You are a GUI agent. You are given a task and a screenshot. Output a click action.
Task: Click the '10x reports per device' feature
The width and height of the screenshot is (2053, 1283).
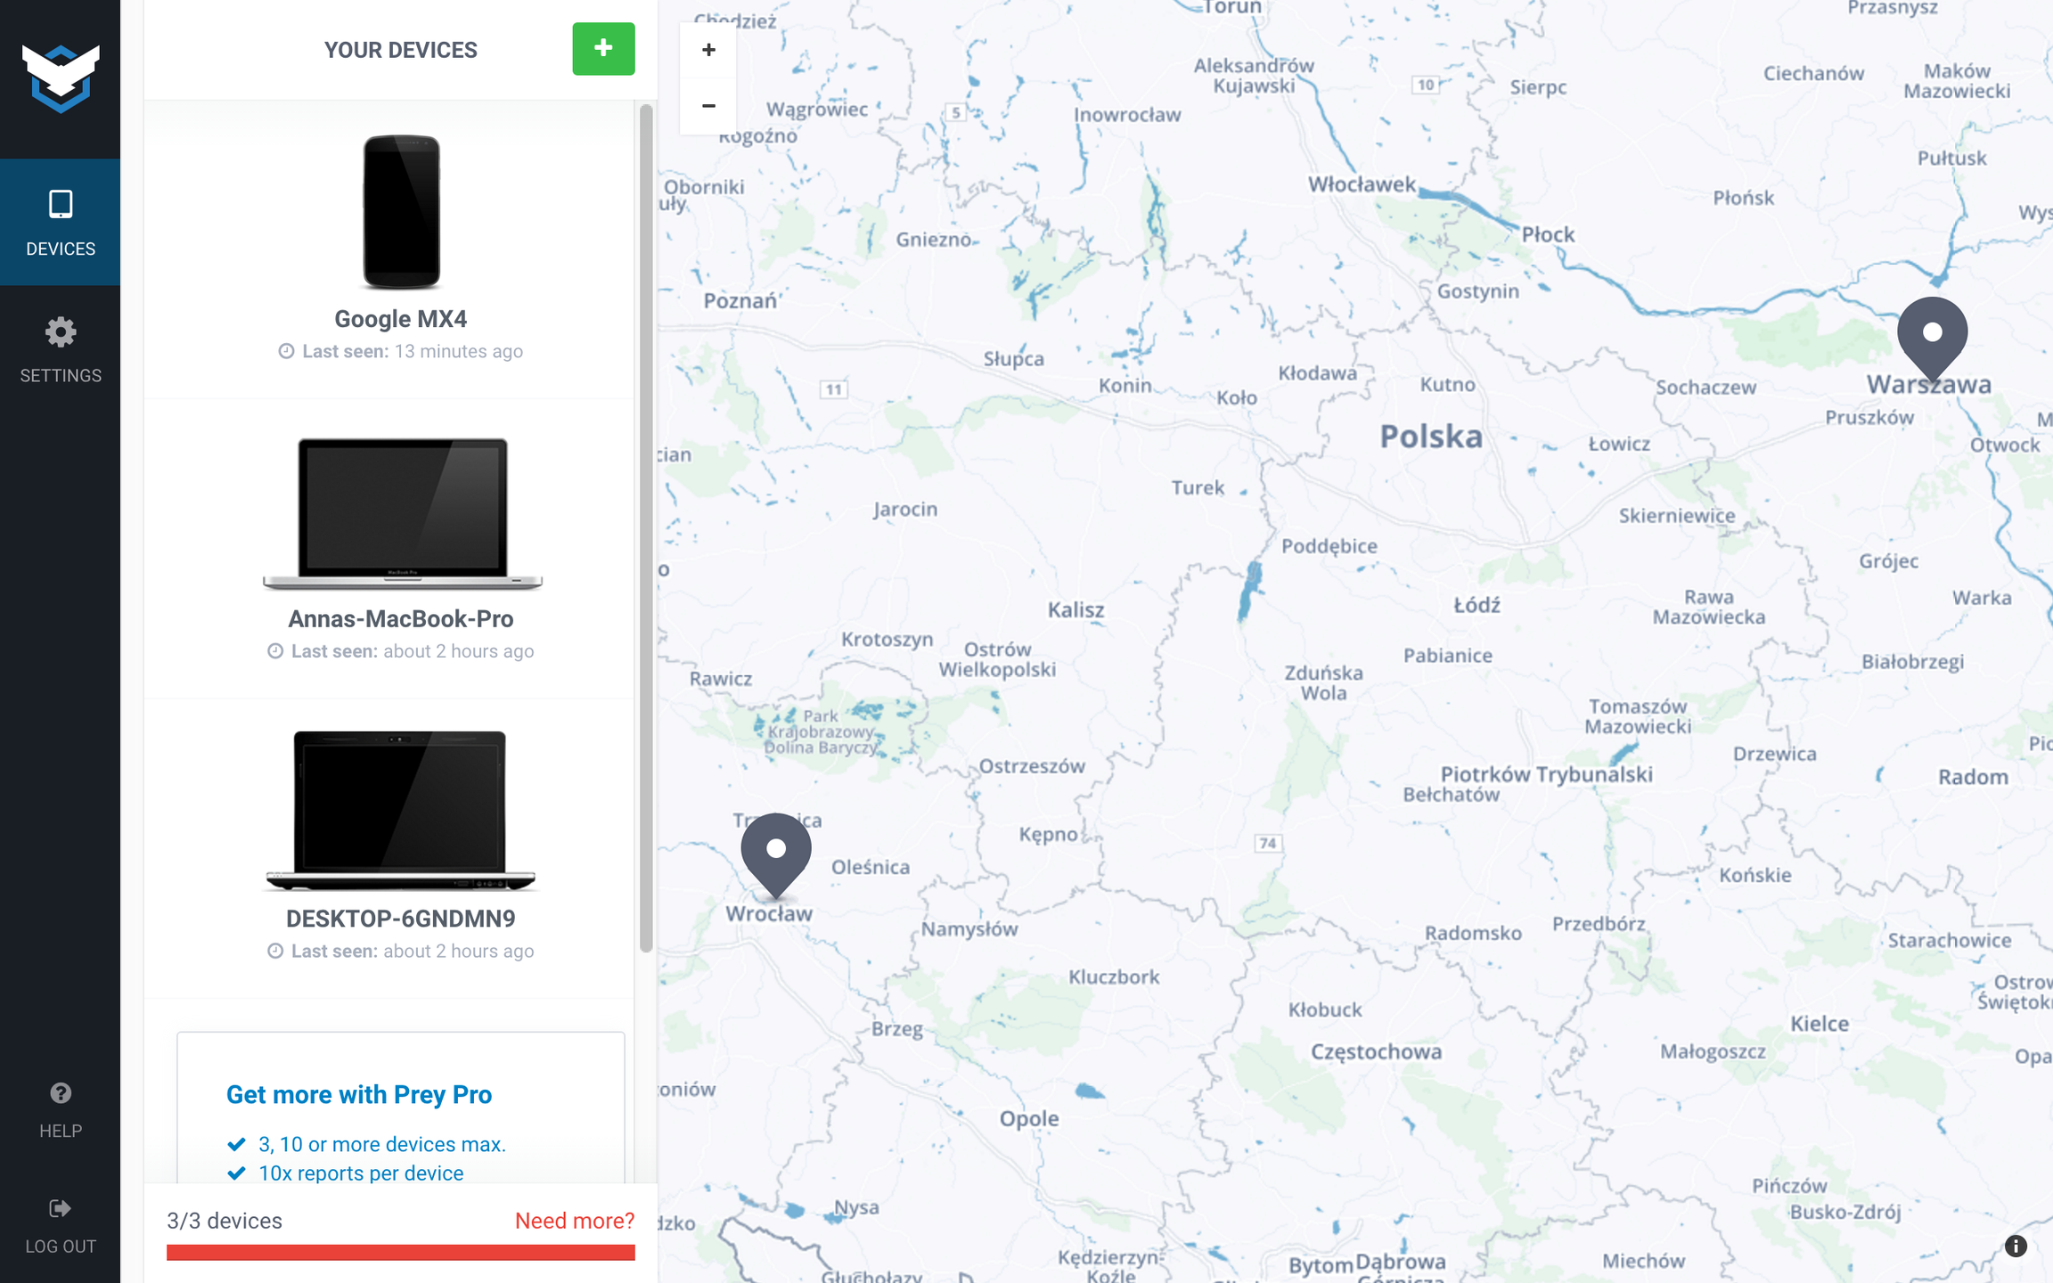tap(361, 1173)
